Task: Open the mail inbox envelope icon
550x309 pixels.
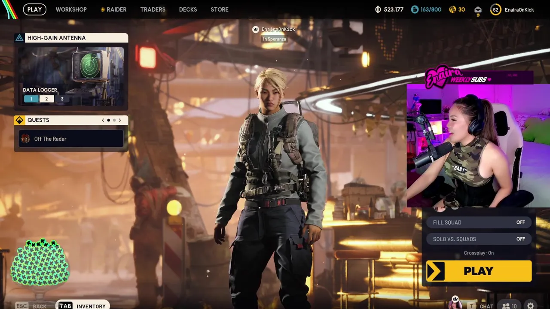Action: point(478,10)
